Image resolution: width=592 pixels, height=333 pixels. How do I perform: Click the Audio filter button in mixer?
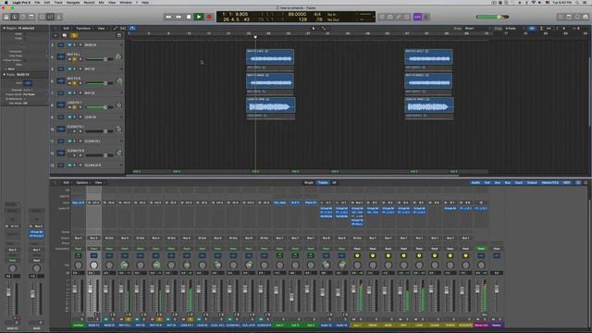tap(475, 183)
